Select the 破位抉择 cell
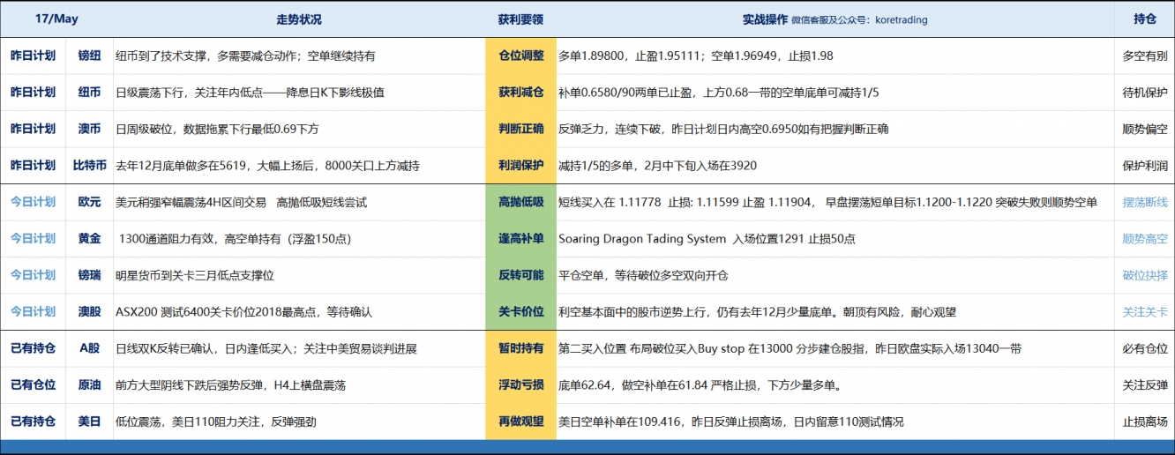 [x=1144, y=275]
